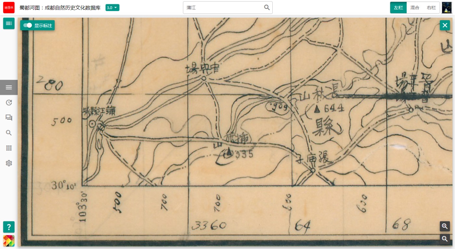Open the settings gear icon
The image size is (455, 249).
[9, 163]
